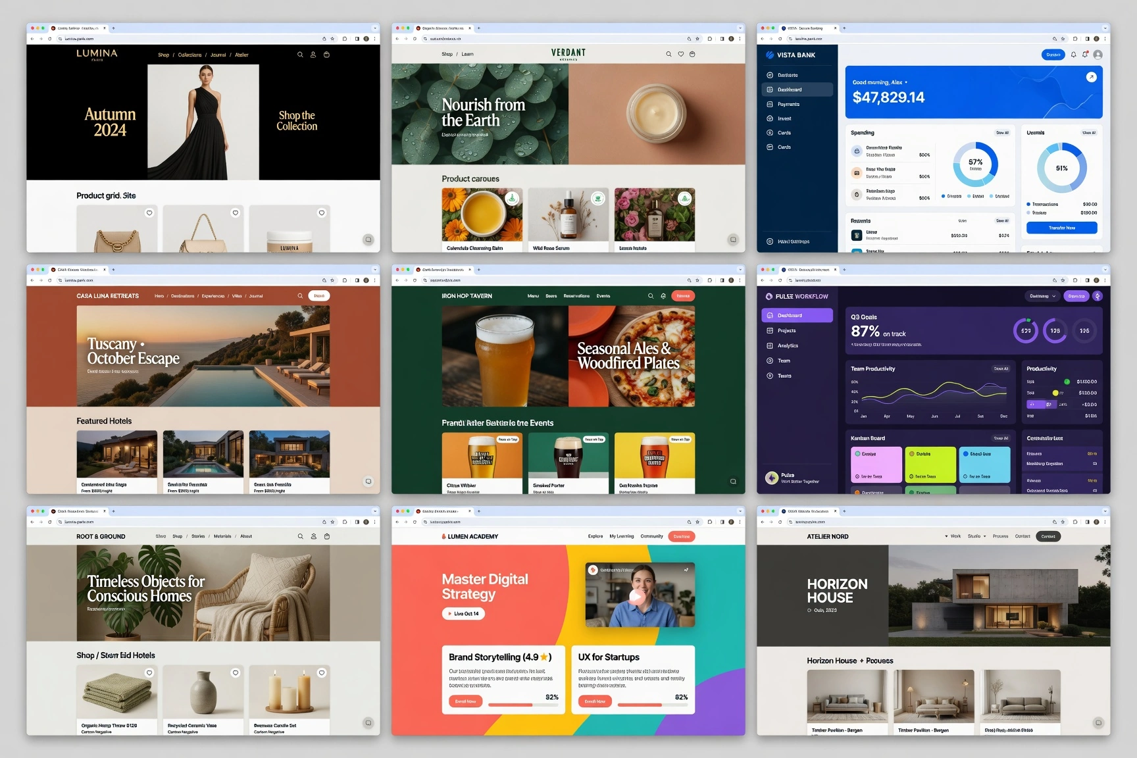The image size is (1137, 758).
Task: Click the search icon on Iron Hop Tavern
Action: click(651, 296)
